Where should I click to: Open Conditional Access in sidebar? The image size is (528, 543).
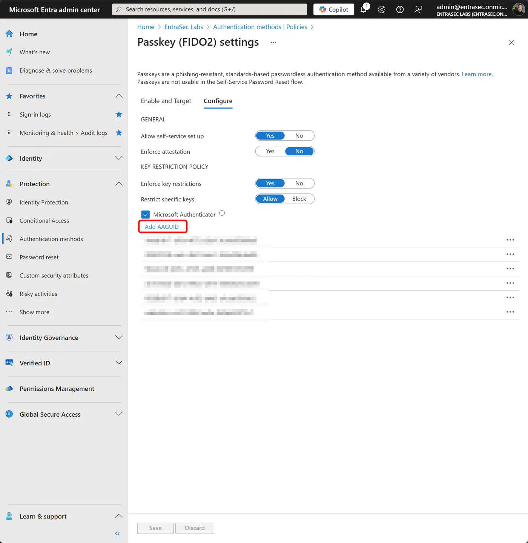click(x=44, y=221)
